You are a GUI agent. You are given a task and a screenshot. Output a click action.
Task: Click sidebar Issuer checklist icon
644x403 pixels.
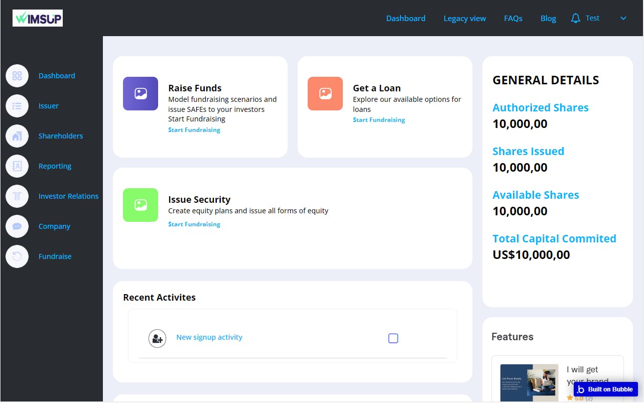(17, 106)
